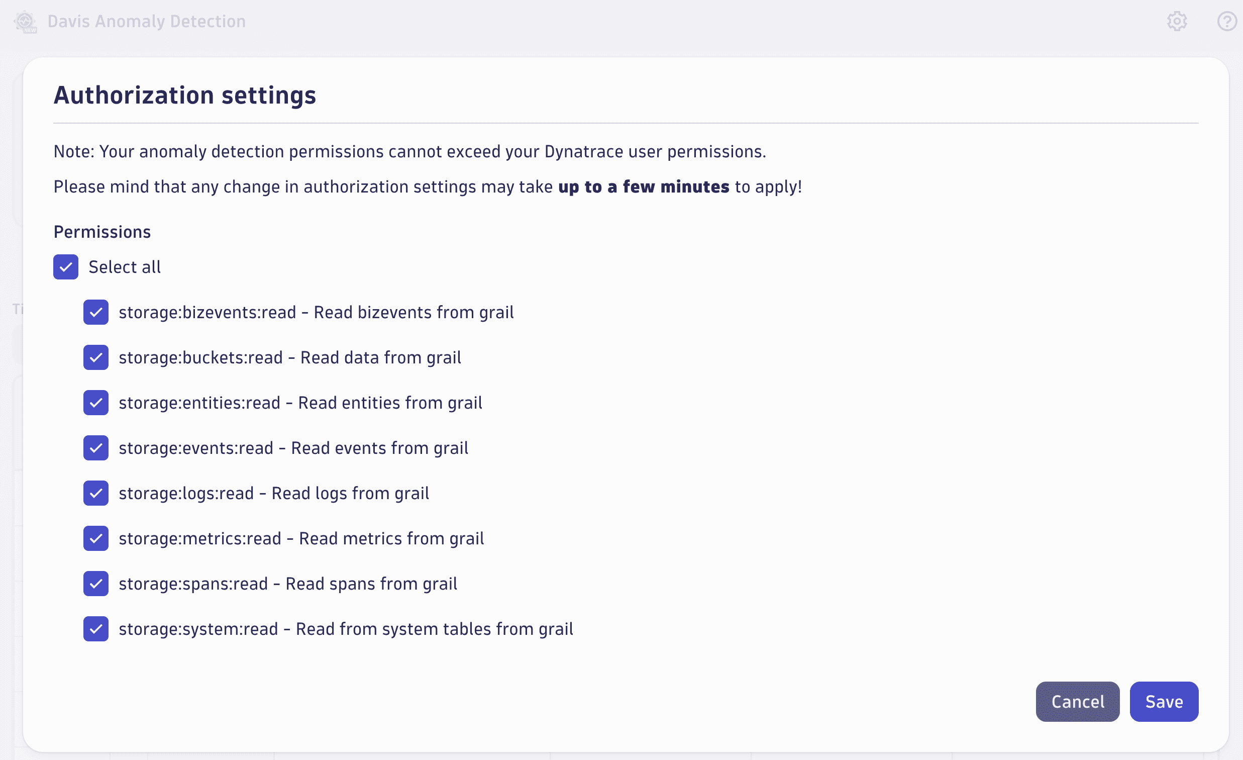1243x760 pixels.
Task: Toggle storage:events:read permission
Action: point(95,448)
